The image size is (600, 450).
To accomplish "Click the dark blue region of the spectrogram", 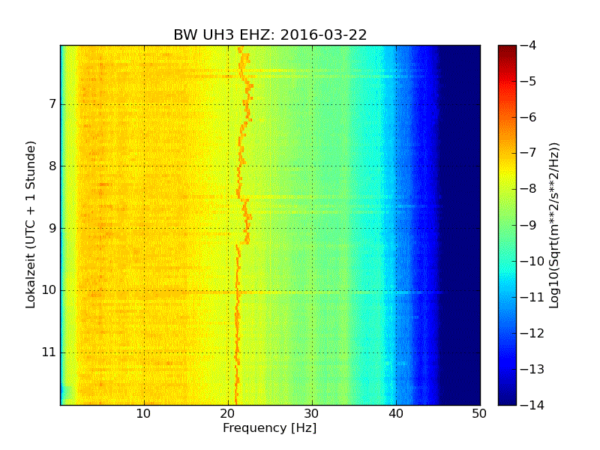I will pyautogui.click(x=459, y=225).
